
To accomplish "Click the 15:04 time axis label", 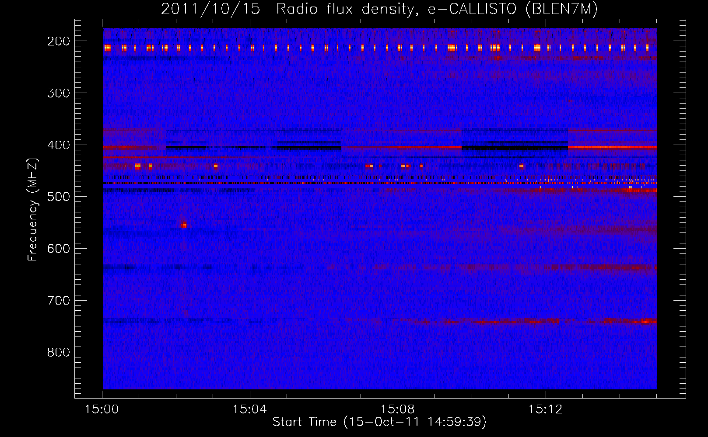I will pos(250,409).
